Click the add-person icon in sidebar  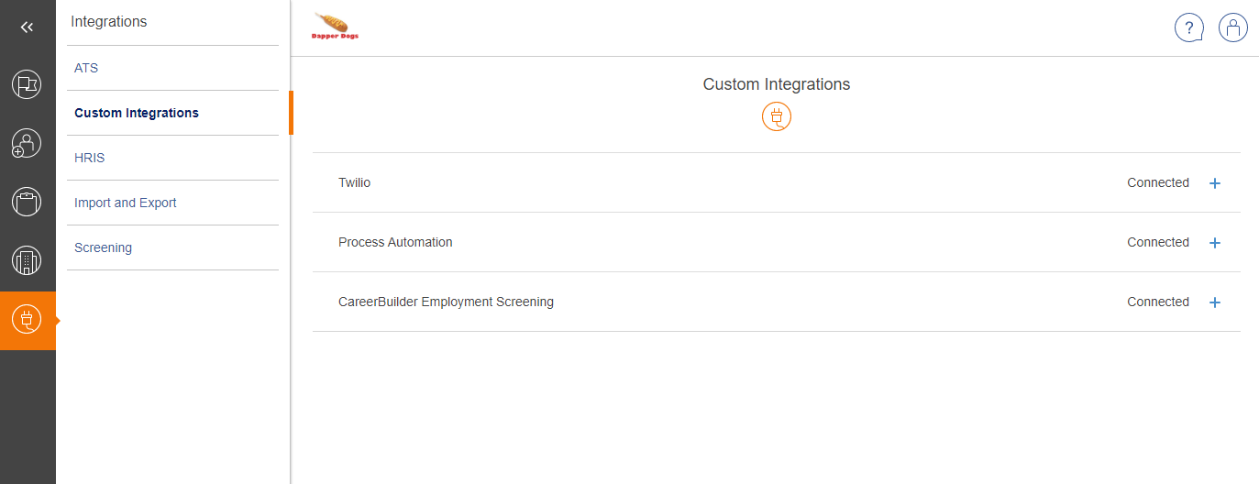[27, 143]
